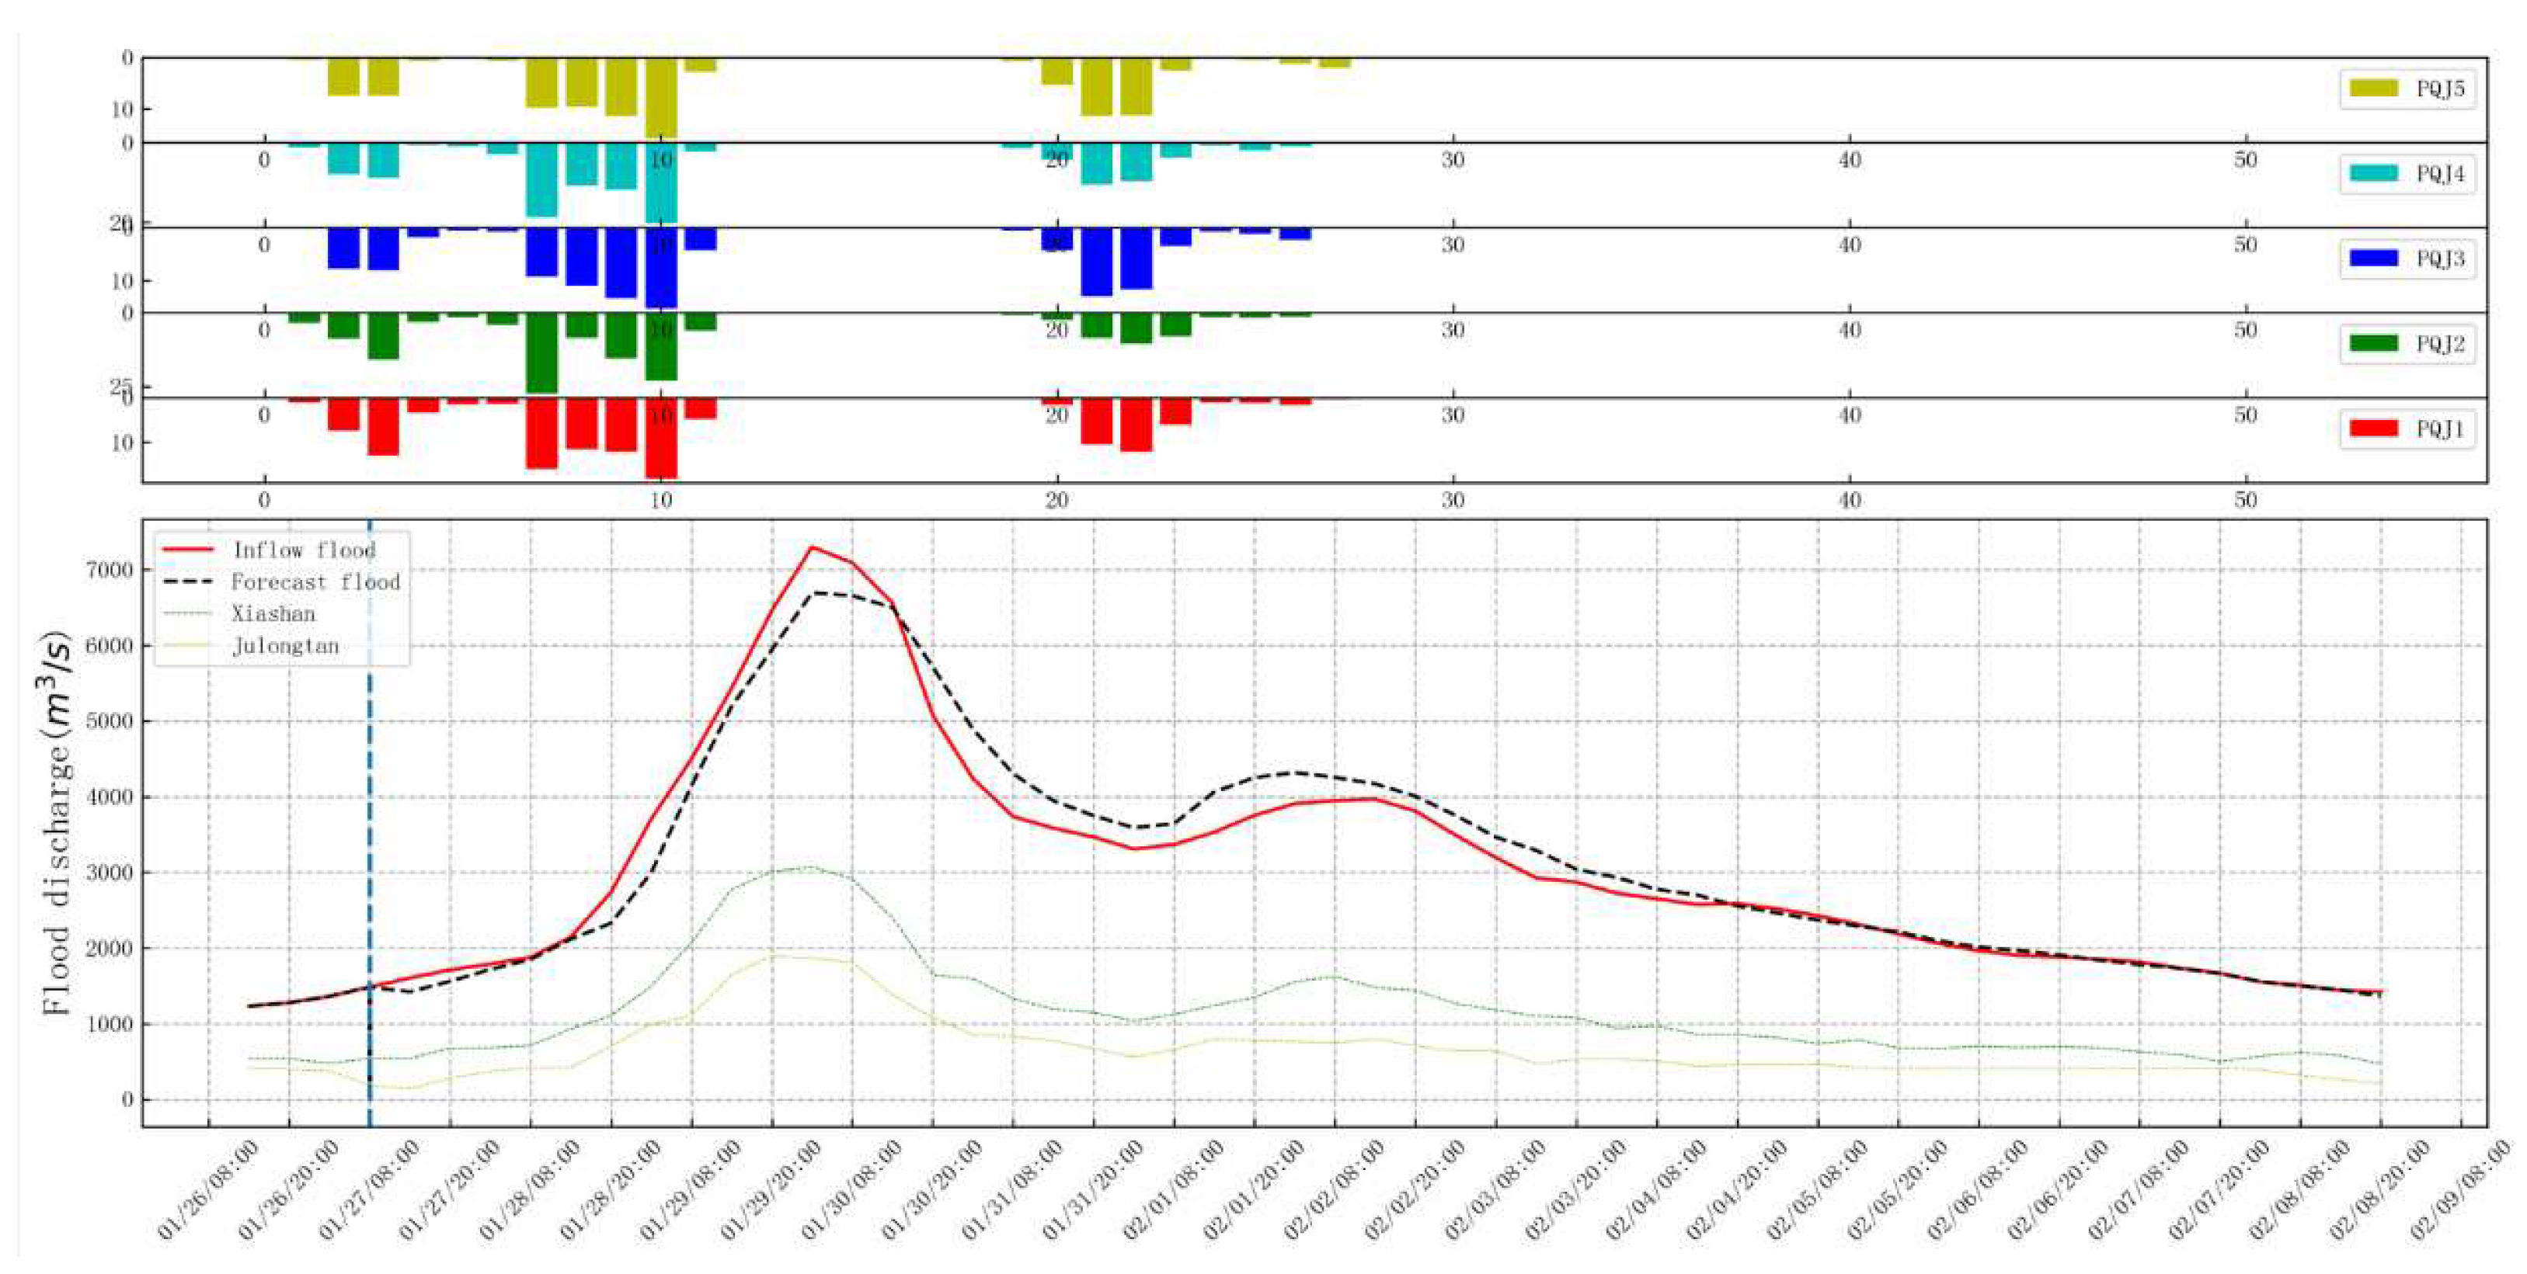2527x1274 pixels.
Task: Click the dashed Forecast flood line sample
Action: pyautogui.click(x=186, y=581)
